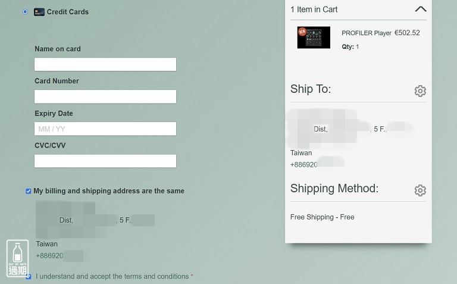This screenshot has width=457, height=284.
Task: Click the billing address phone number
Action: [x=50, y=256]
